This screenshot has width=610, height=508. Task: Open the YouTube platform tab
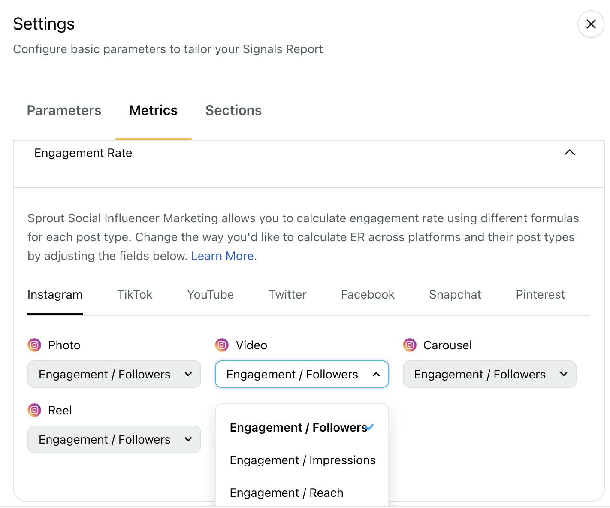(x=210, y=295)
